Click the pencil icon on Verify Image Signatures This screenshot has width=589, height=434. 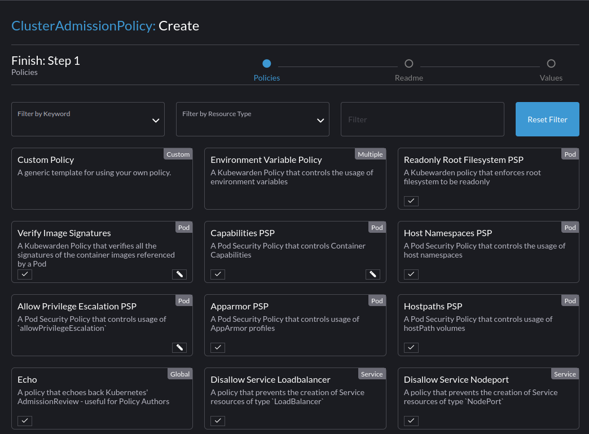(x=179, y=274)
